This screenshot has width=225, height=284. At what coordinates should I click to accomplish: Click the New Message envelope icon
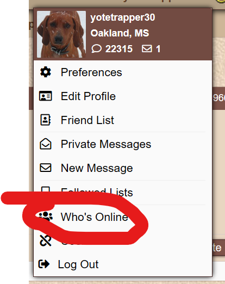click(x=46, y=168)
